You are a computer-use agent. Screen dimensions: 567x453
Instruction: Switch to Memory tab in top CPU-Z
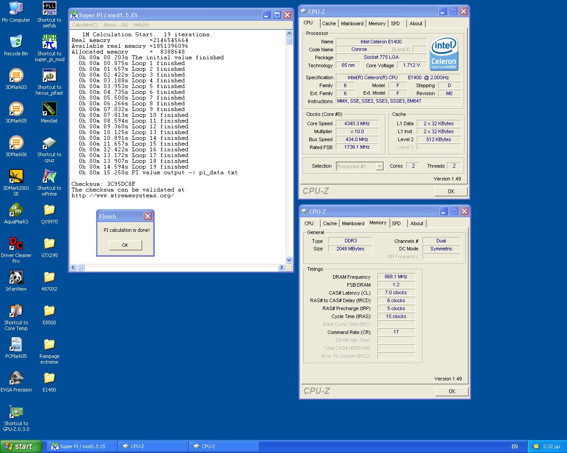click(x=377, y=23)
